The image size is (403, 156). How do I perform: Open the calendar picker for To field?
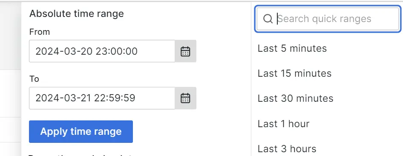point(185,98)
